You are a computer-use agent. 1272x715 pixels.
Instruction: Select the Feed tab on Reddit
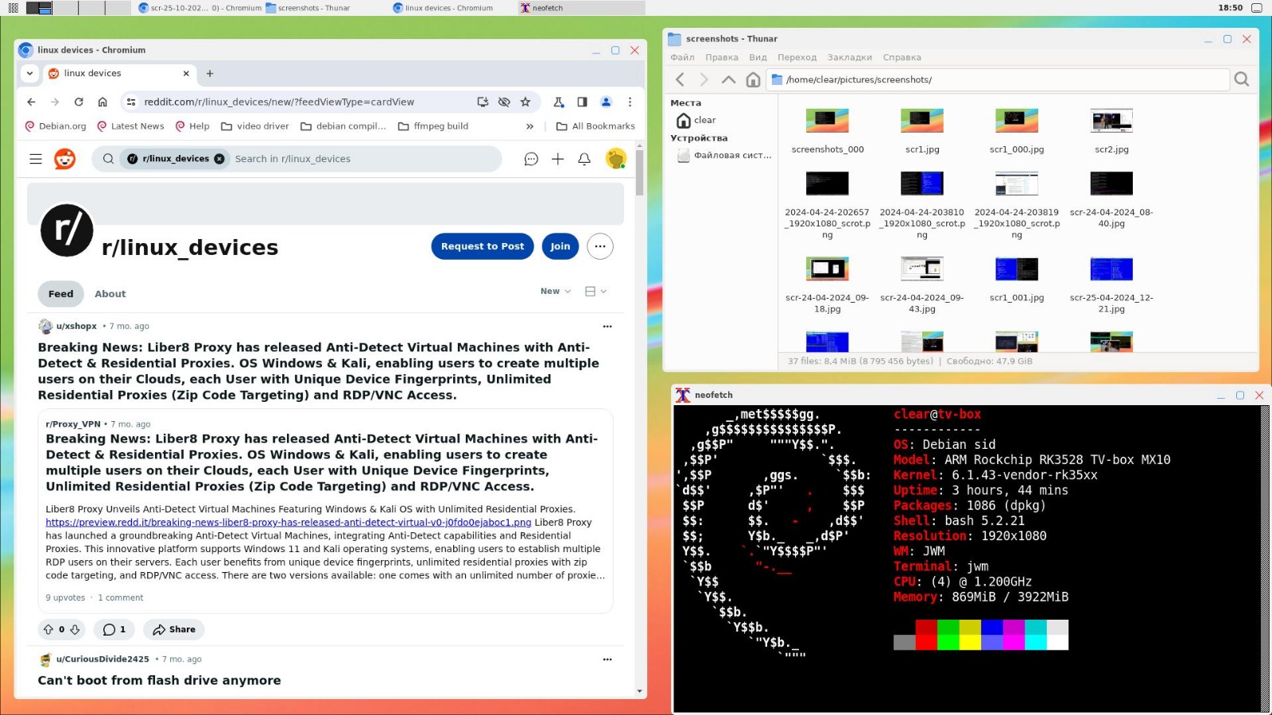[x=60, y=294]
